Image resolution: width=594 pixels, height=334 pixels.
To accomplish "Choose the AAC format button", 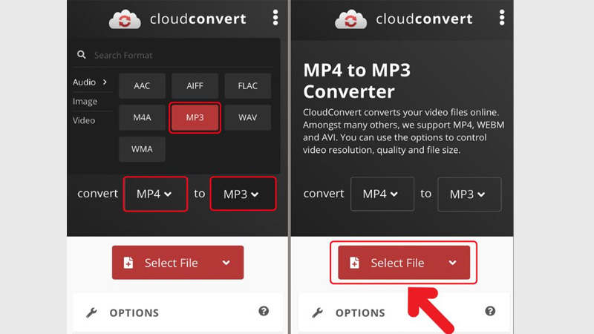I will [142, 86].
